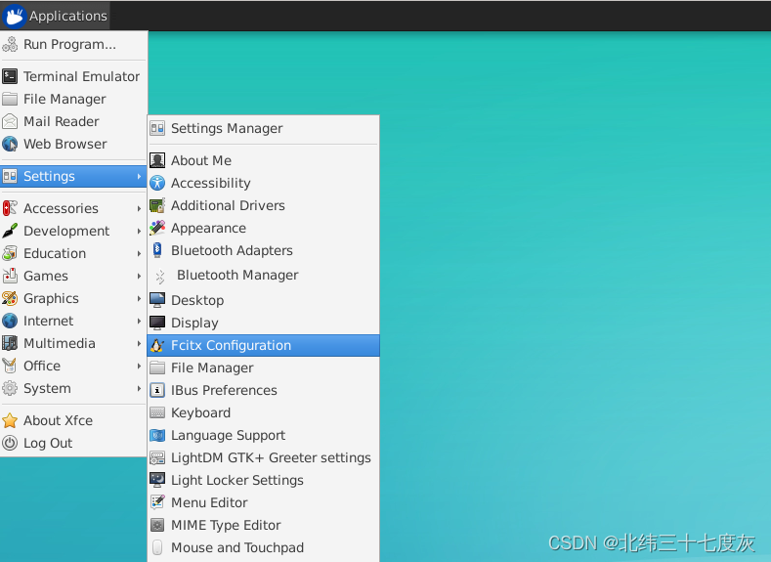Click the Web Browser globe icon
Screen dimensions: 771x562
point(10,144)
